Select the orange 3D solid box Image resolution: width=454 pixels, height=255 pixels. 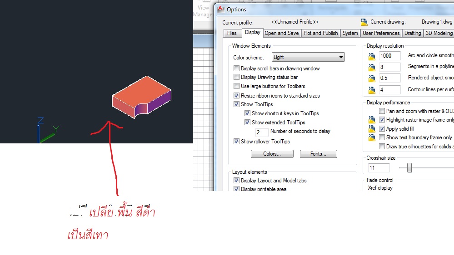(x=142, y=97)
